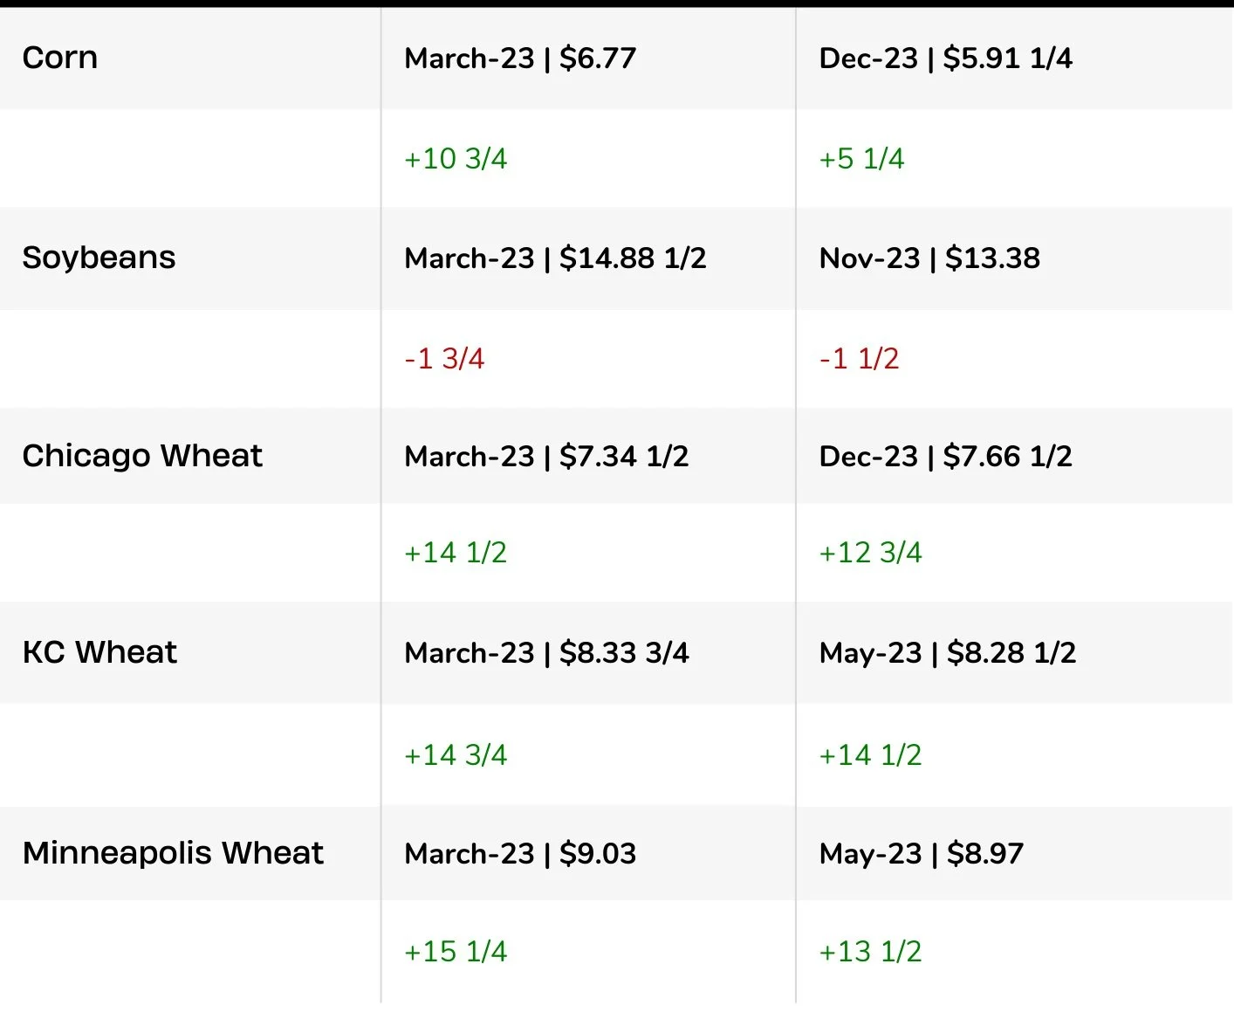Click KC Wheat May-23 $8.28 1/2

(947, 653)
